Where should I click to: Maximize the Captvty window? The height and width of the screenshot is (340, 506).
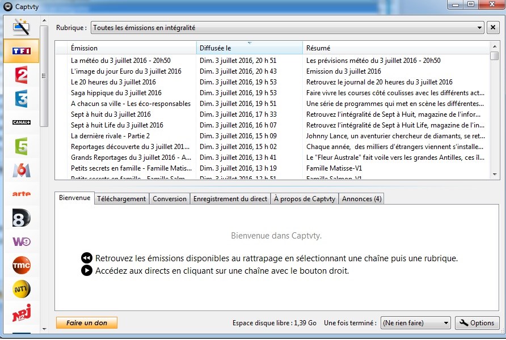click(471, 5)
